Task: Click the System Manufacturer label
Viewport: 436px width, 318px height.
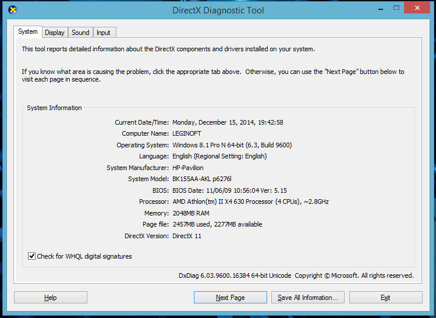Action: coord(137,168)
